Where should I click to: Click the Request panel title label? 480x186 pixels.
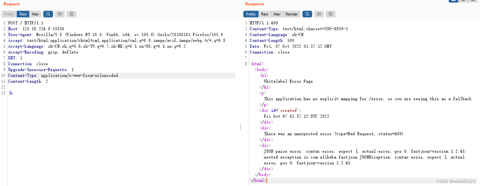[12, 4]
